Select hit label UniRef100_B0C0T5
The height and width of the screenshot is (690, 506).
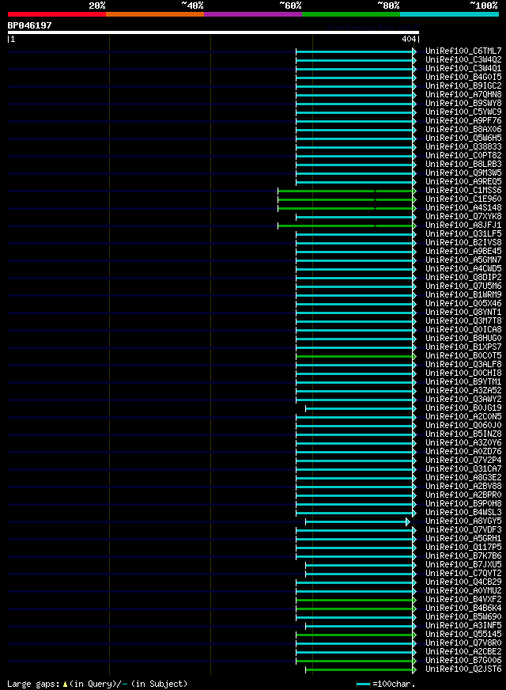tap(463, 355)
